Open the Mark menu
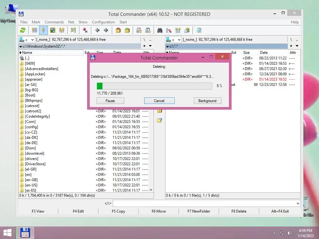319x239 pixels. tap(36, 22)
